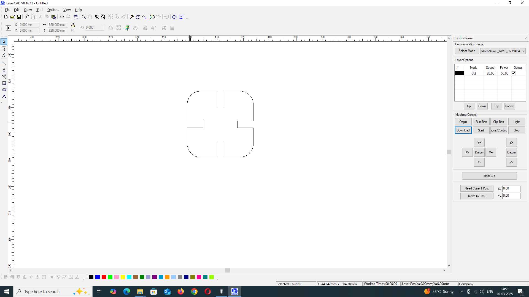Select the Line drawing tool
The width and height of the screenshot is (529, 297).
(x=4, y=63)
